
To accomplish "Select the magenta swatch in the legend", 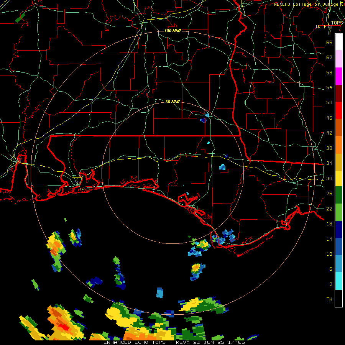I will pos(338,76).
